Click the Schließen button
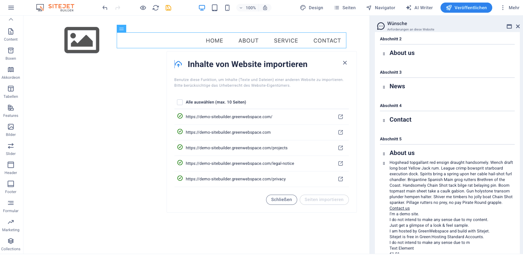Viewport: 523px width, 255px height. (x=281, y=200)
